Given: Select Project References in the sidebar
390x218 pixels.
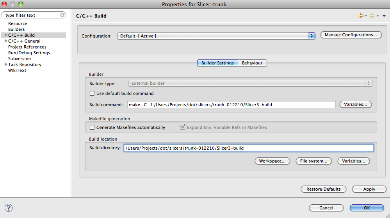Looking at the screenshot, I should tap(27, 47).
